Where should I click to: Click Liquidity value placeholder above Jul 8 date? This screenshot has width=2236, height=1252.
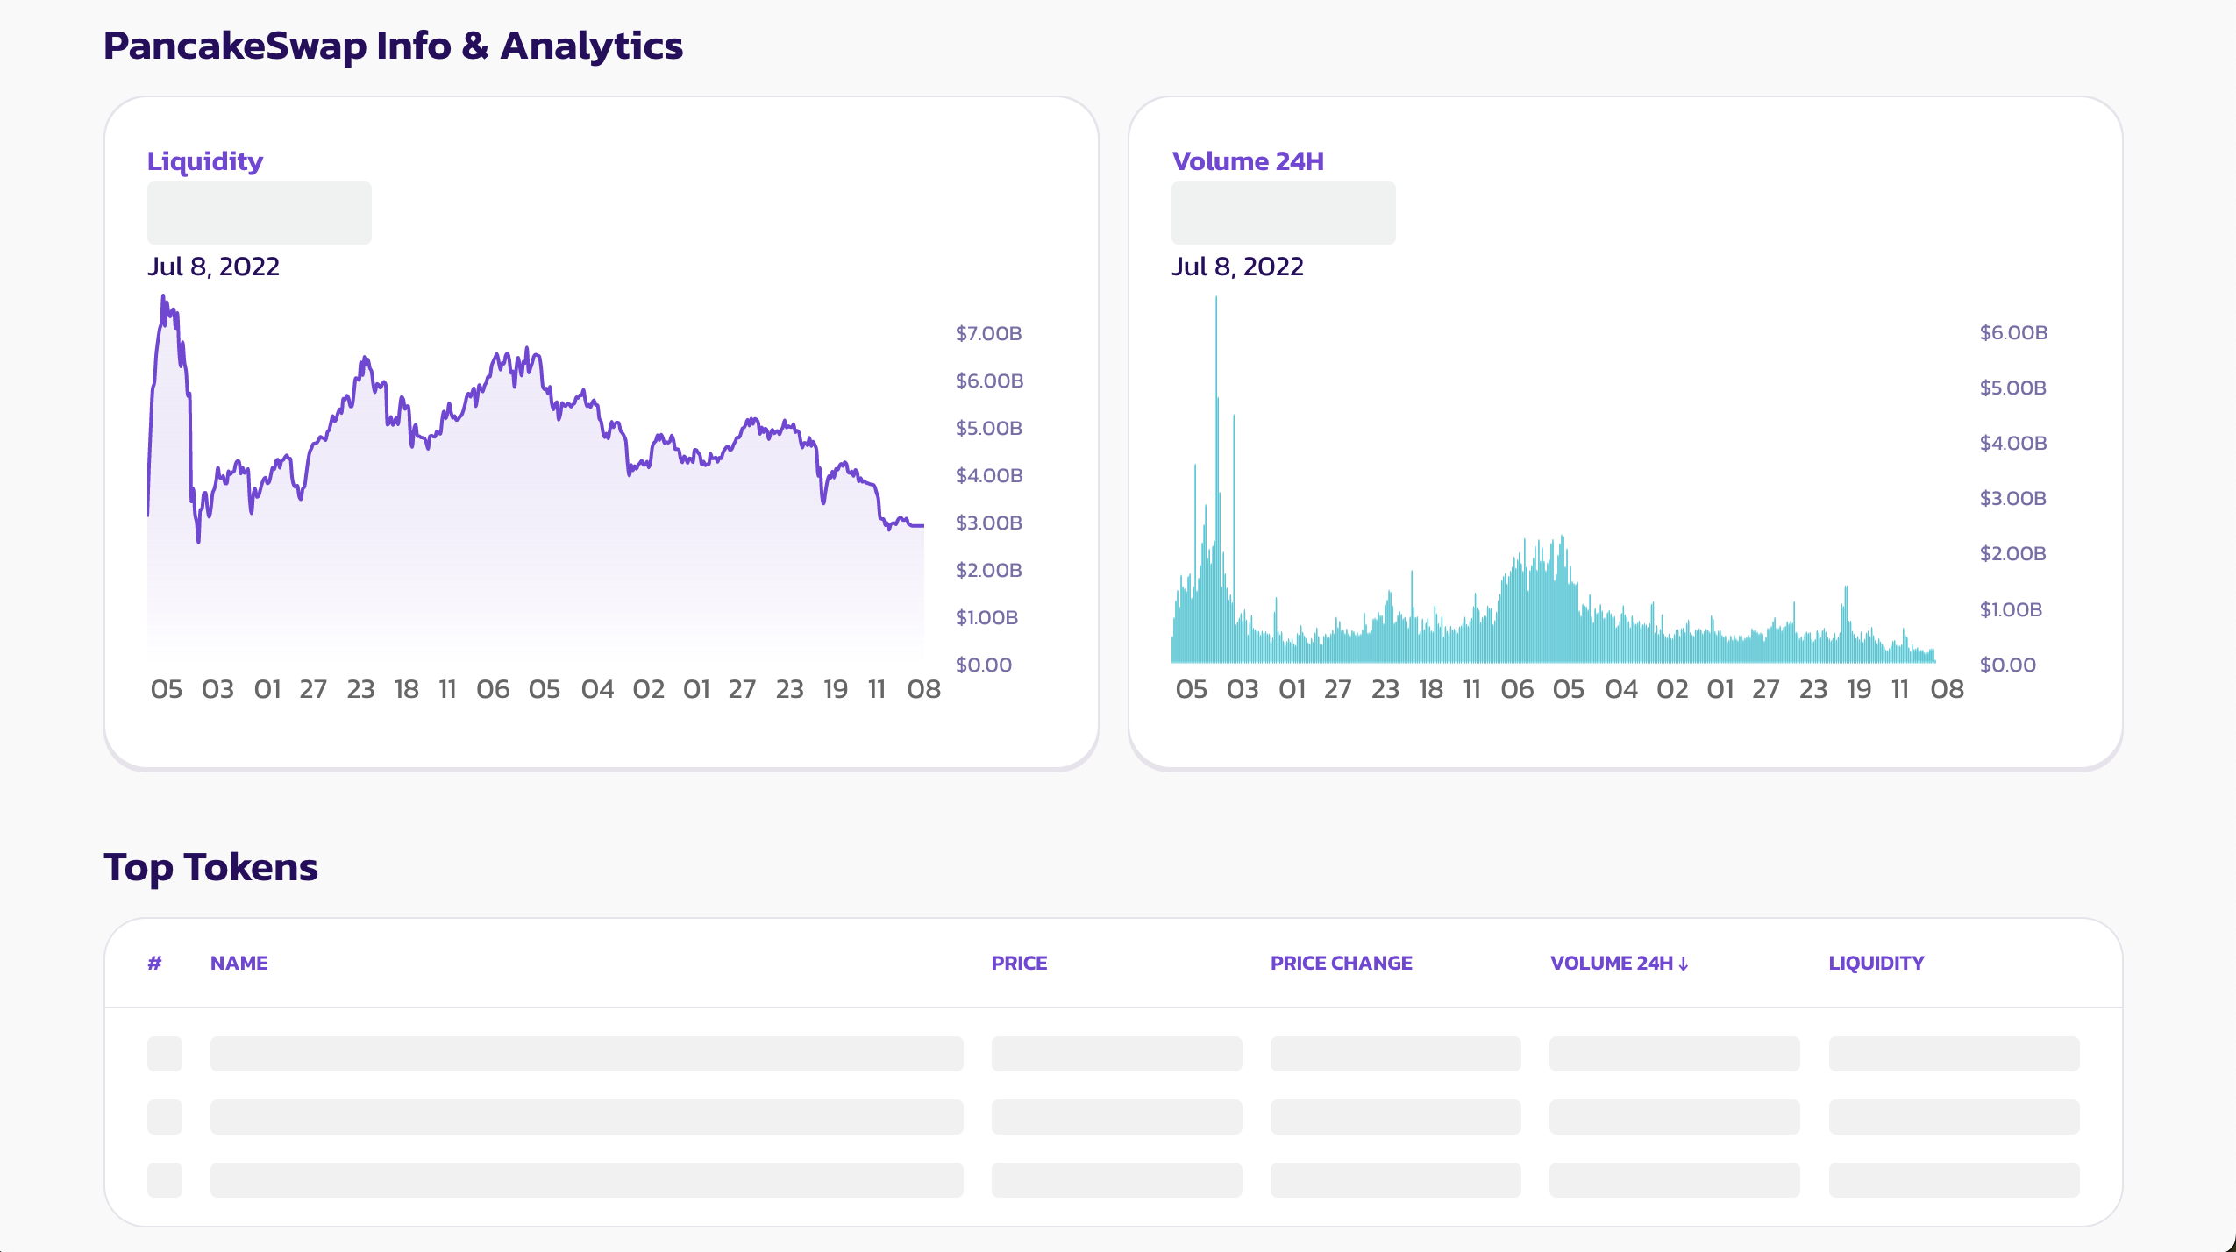259,212
